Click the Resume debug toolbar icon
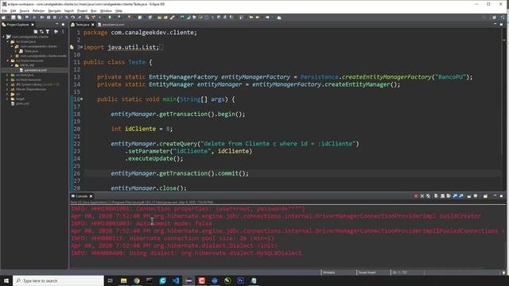509x286 pixels. [42, 17]
